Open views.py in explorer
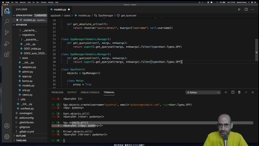259x146 pixels. pyautogui.click(x=27, y=94)
